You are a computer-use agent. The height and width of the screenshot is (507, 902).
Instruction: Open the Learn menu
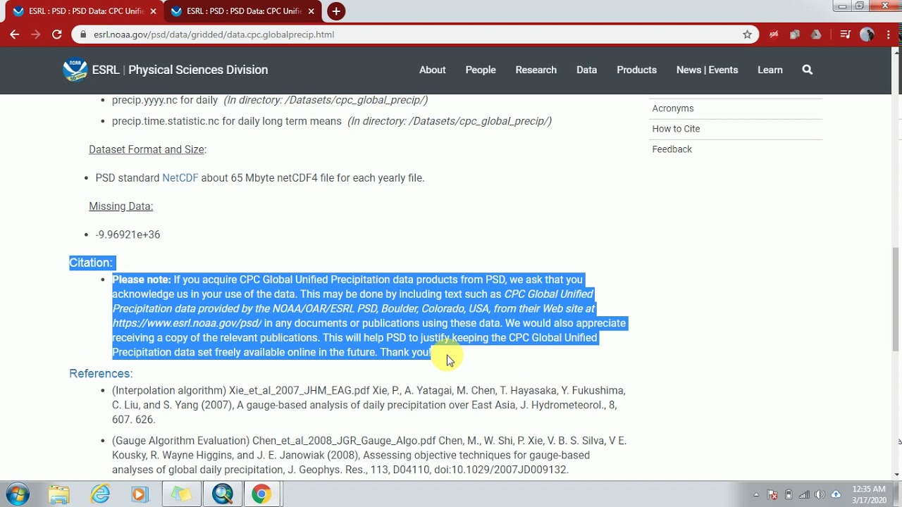pyautogui.click(x=770, y=70)
